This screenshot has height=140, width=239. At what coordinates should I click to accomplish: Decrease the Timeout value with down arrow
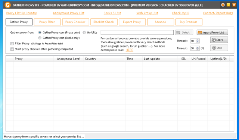[198, 49]
